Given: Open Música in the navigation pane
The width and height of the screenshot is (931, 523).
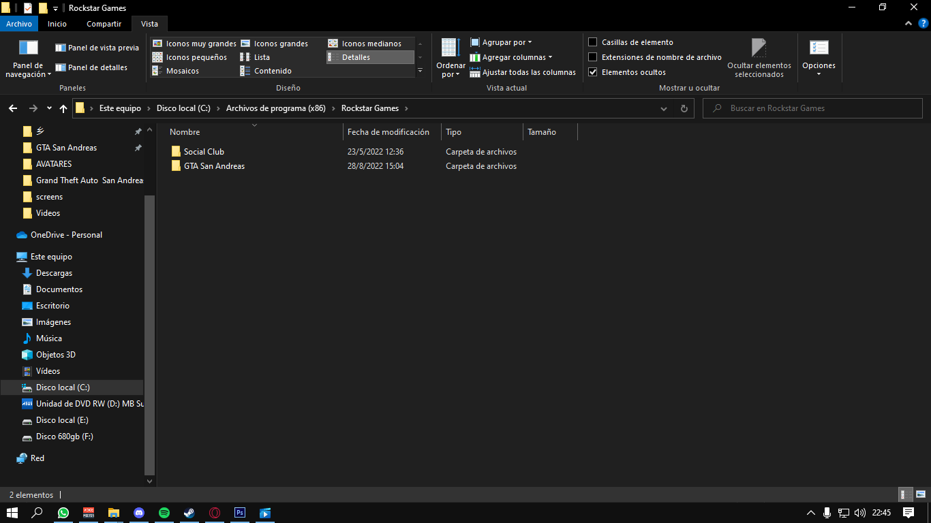Looking at the screenshot, I should click(49, 338).
